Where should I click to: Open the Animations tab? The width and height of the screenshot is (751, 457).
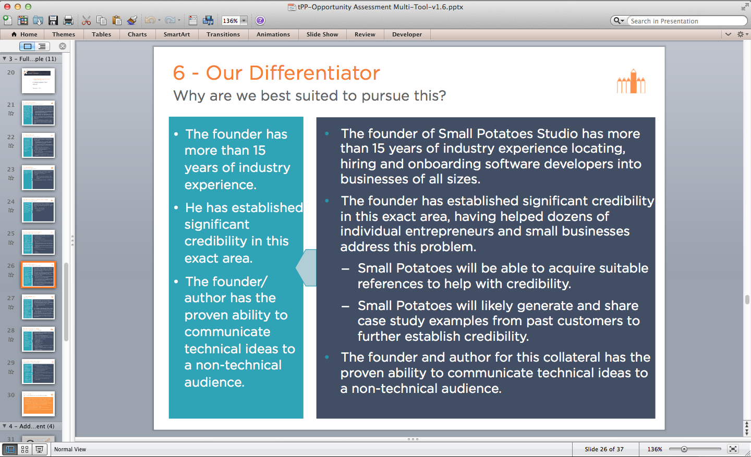[x=273, y=34]
